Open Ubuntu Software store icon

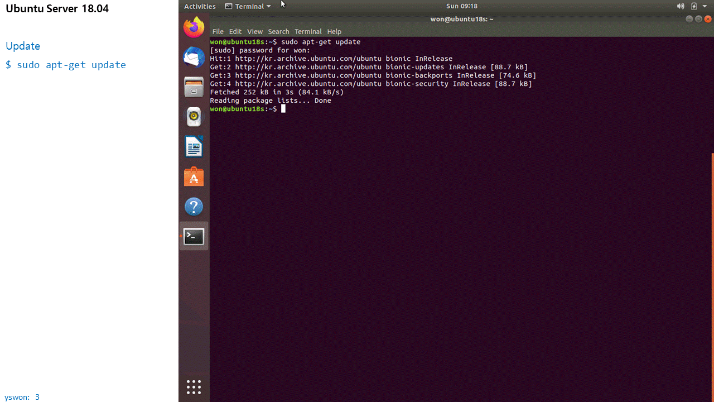(194, 177)
